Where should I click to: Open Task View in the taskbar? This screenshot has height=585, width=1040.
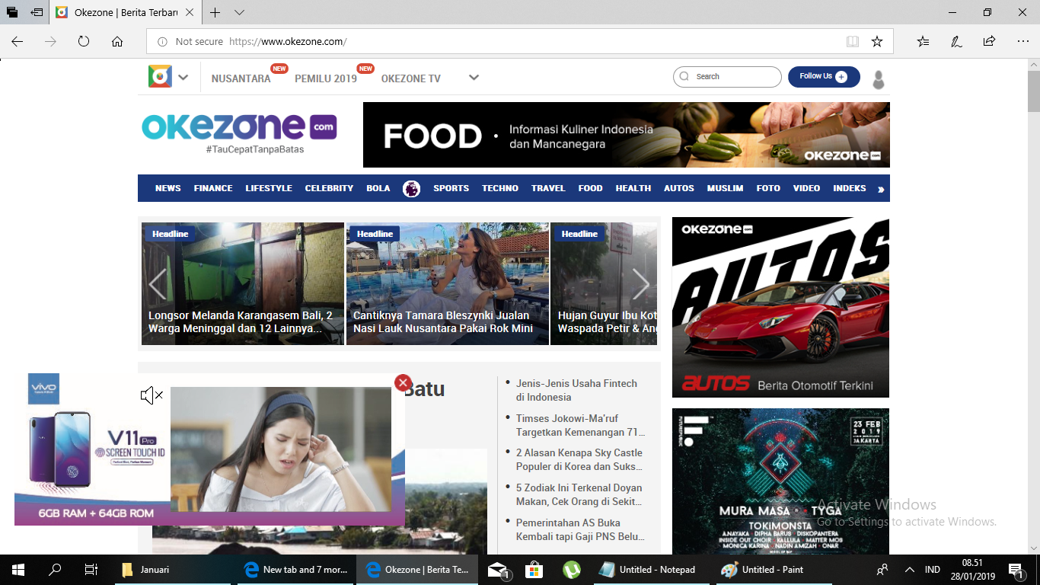click(91, 570)
